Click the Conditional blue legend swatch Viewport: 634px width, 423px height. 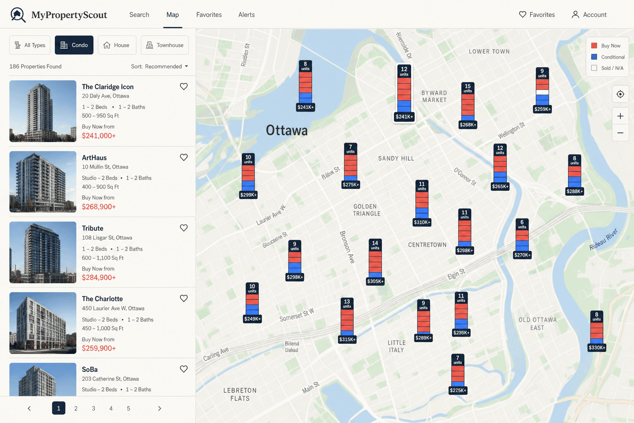(x=594, y=57)
